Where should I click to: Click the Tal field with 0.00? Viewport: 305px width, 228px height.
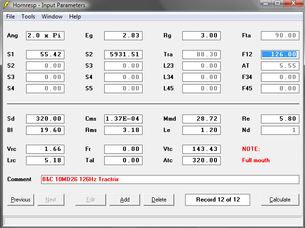click(123, 160)
